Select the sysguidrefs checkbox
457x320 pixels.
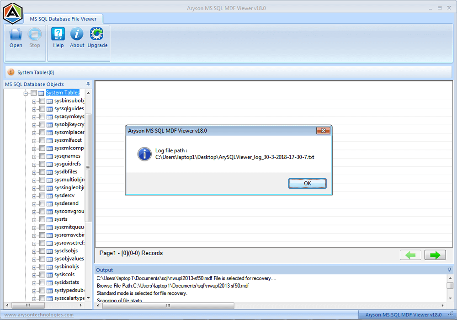pos(42,164)
